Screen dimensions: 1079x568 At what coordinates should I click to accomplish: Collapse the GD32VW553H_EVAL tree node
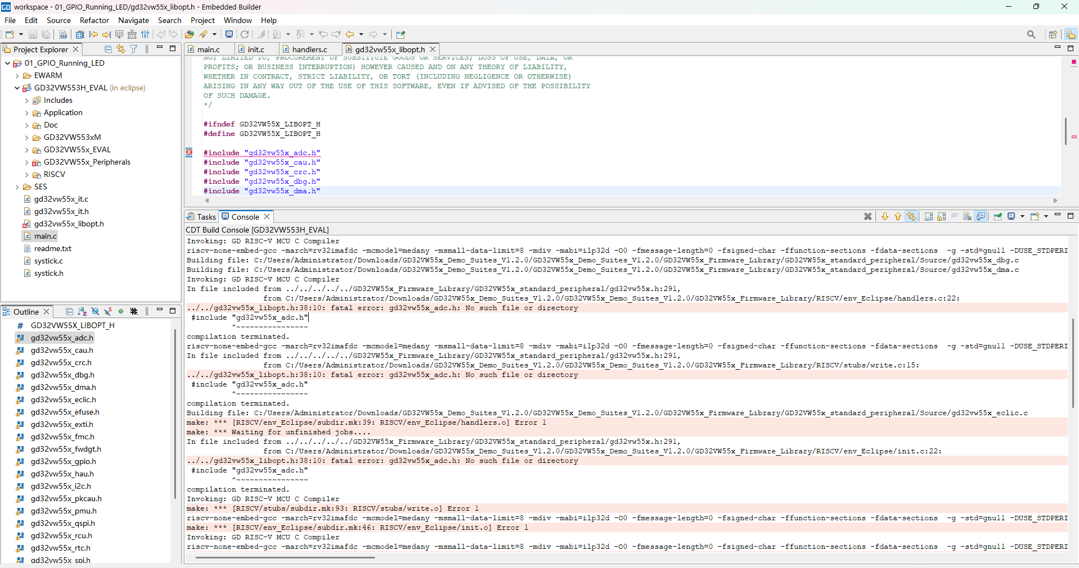(x=17, y=88)
